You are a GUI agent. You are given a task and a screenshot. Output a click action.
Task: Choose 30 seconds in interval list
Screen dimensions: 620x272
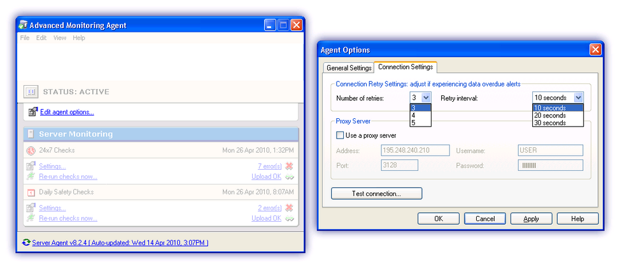pyautogui.click(x=558, y=123)
